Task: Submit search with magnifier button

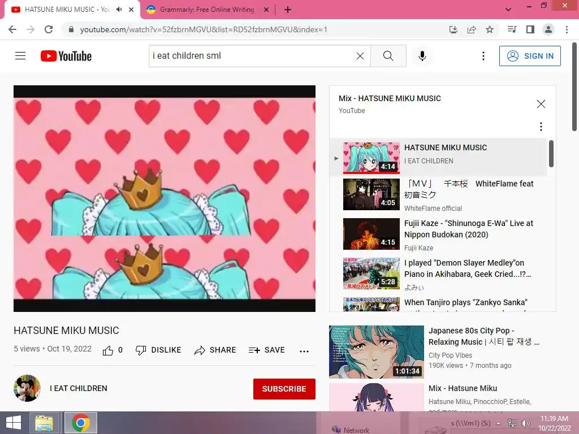Action: click(388, 56)
